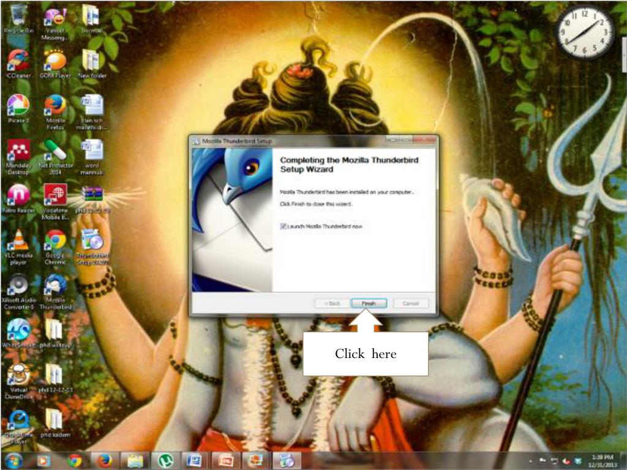Select the WinRAR archive icon on desktop
The height and width of the screenshot is (470, 627).
(x=92, y=199)
